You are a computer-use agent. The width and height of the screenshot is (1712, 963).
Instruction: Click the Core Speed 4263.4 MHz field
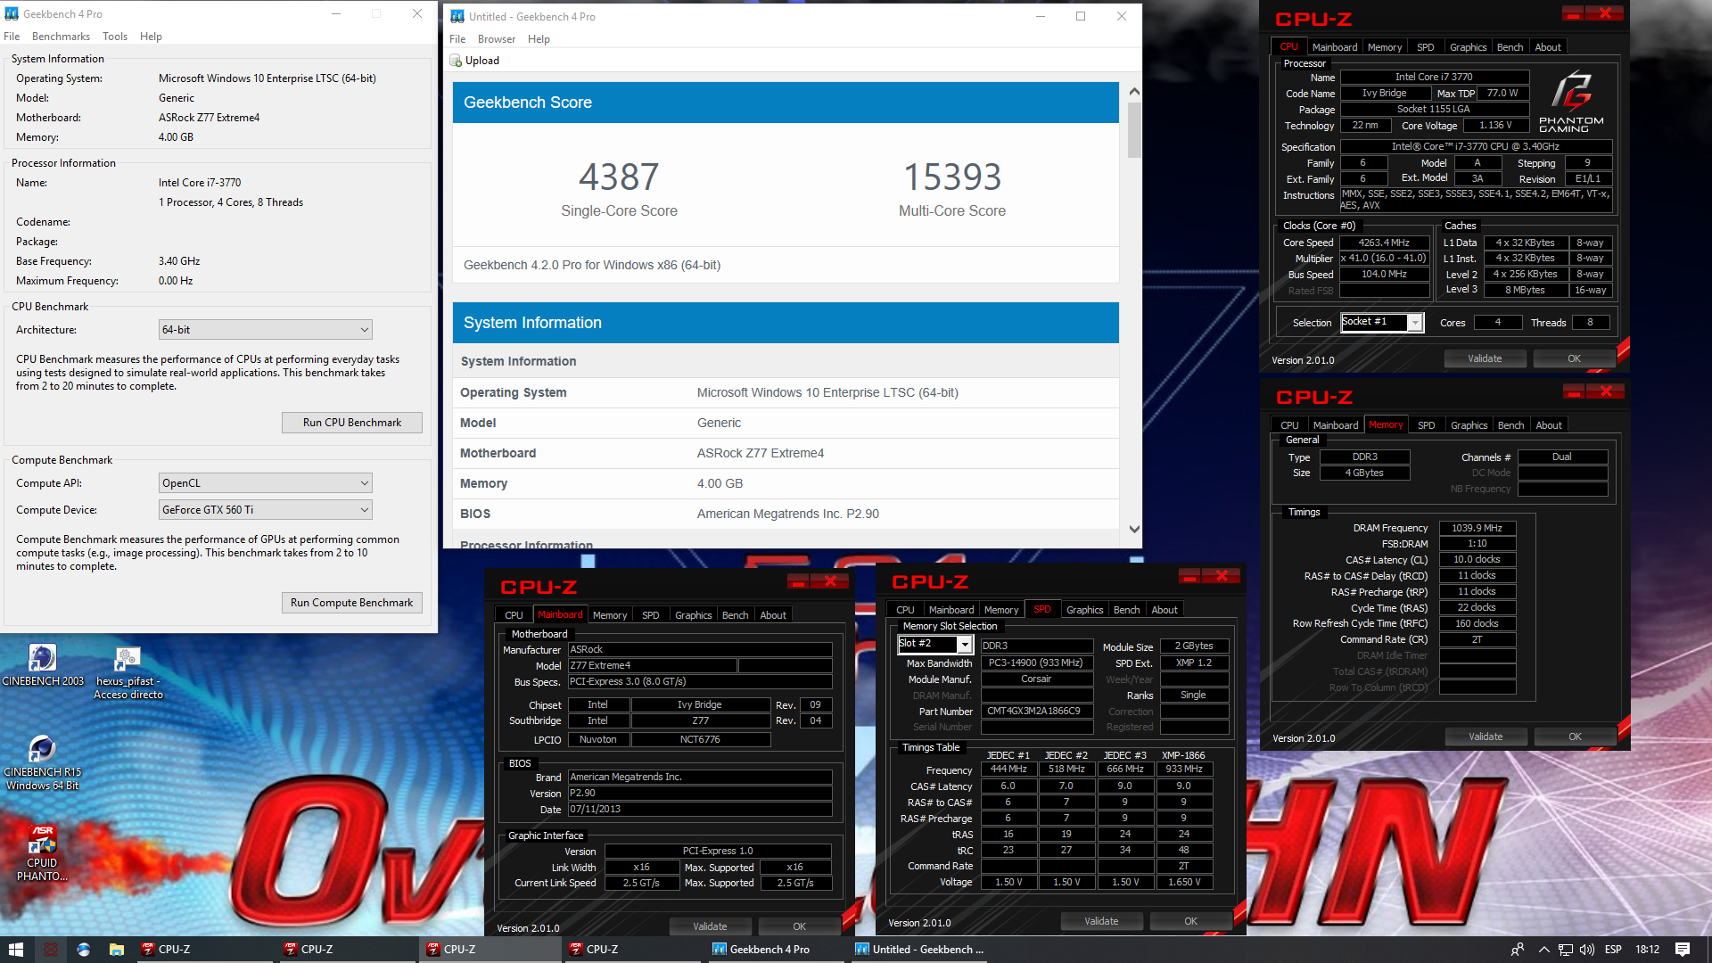1384,243
